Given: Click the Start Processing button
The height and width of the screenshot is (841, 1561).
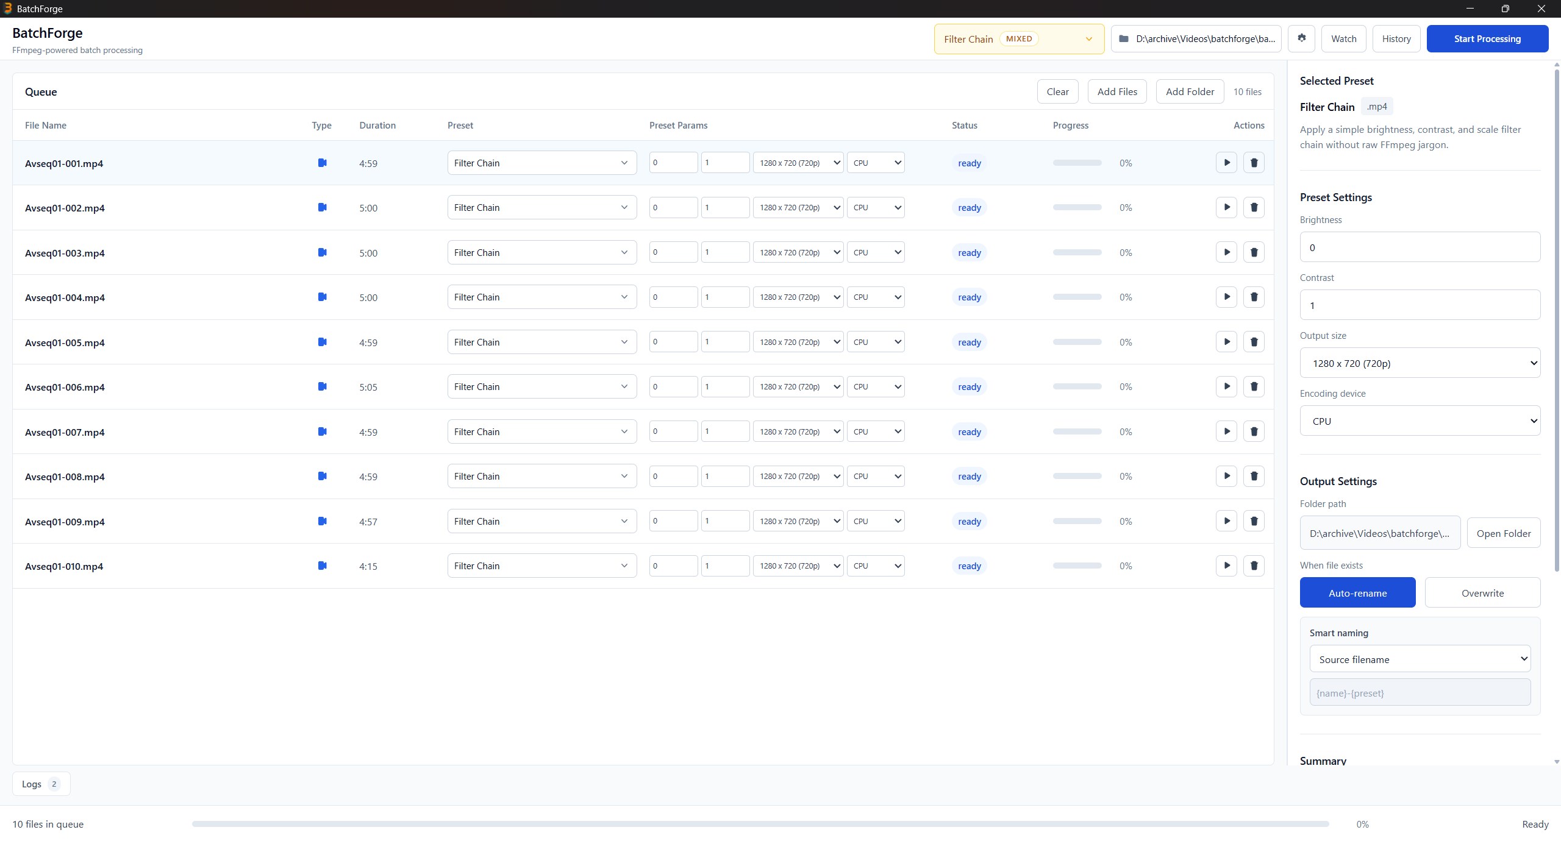Looking at the screenshot, I should click(x=1487, y=38).
